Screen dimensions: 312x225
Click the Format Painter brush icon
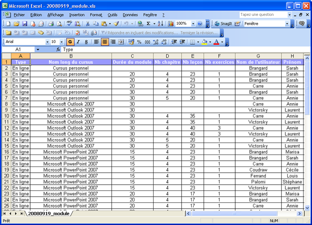pyautogui.click(x=116, y=24)
